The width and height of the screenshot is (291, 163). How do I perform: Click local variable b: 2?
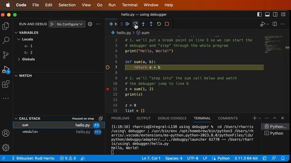pyautogui.click(x=28, y=53)
